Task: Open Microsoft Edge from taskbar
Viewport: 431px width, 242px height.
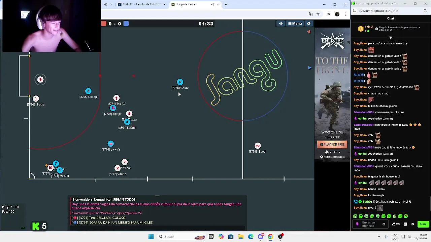Action: tap(251, 237)
